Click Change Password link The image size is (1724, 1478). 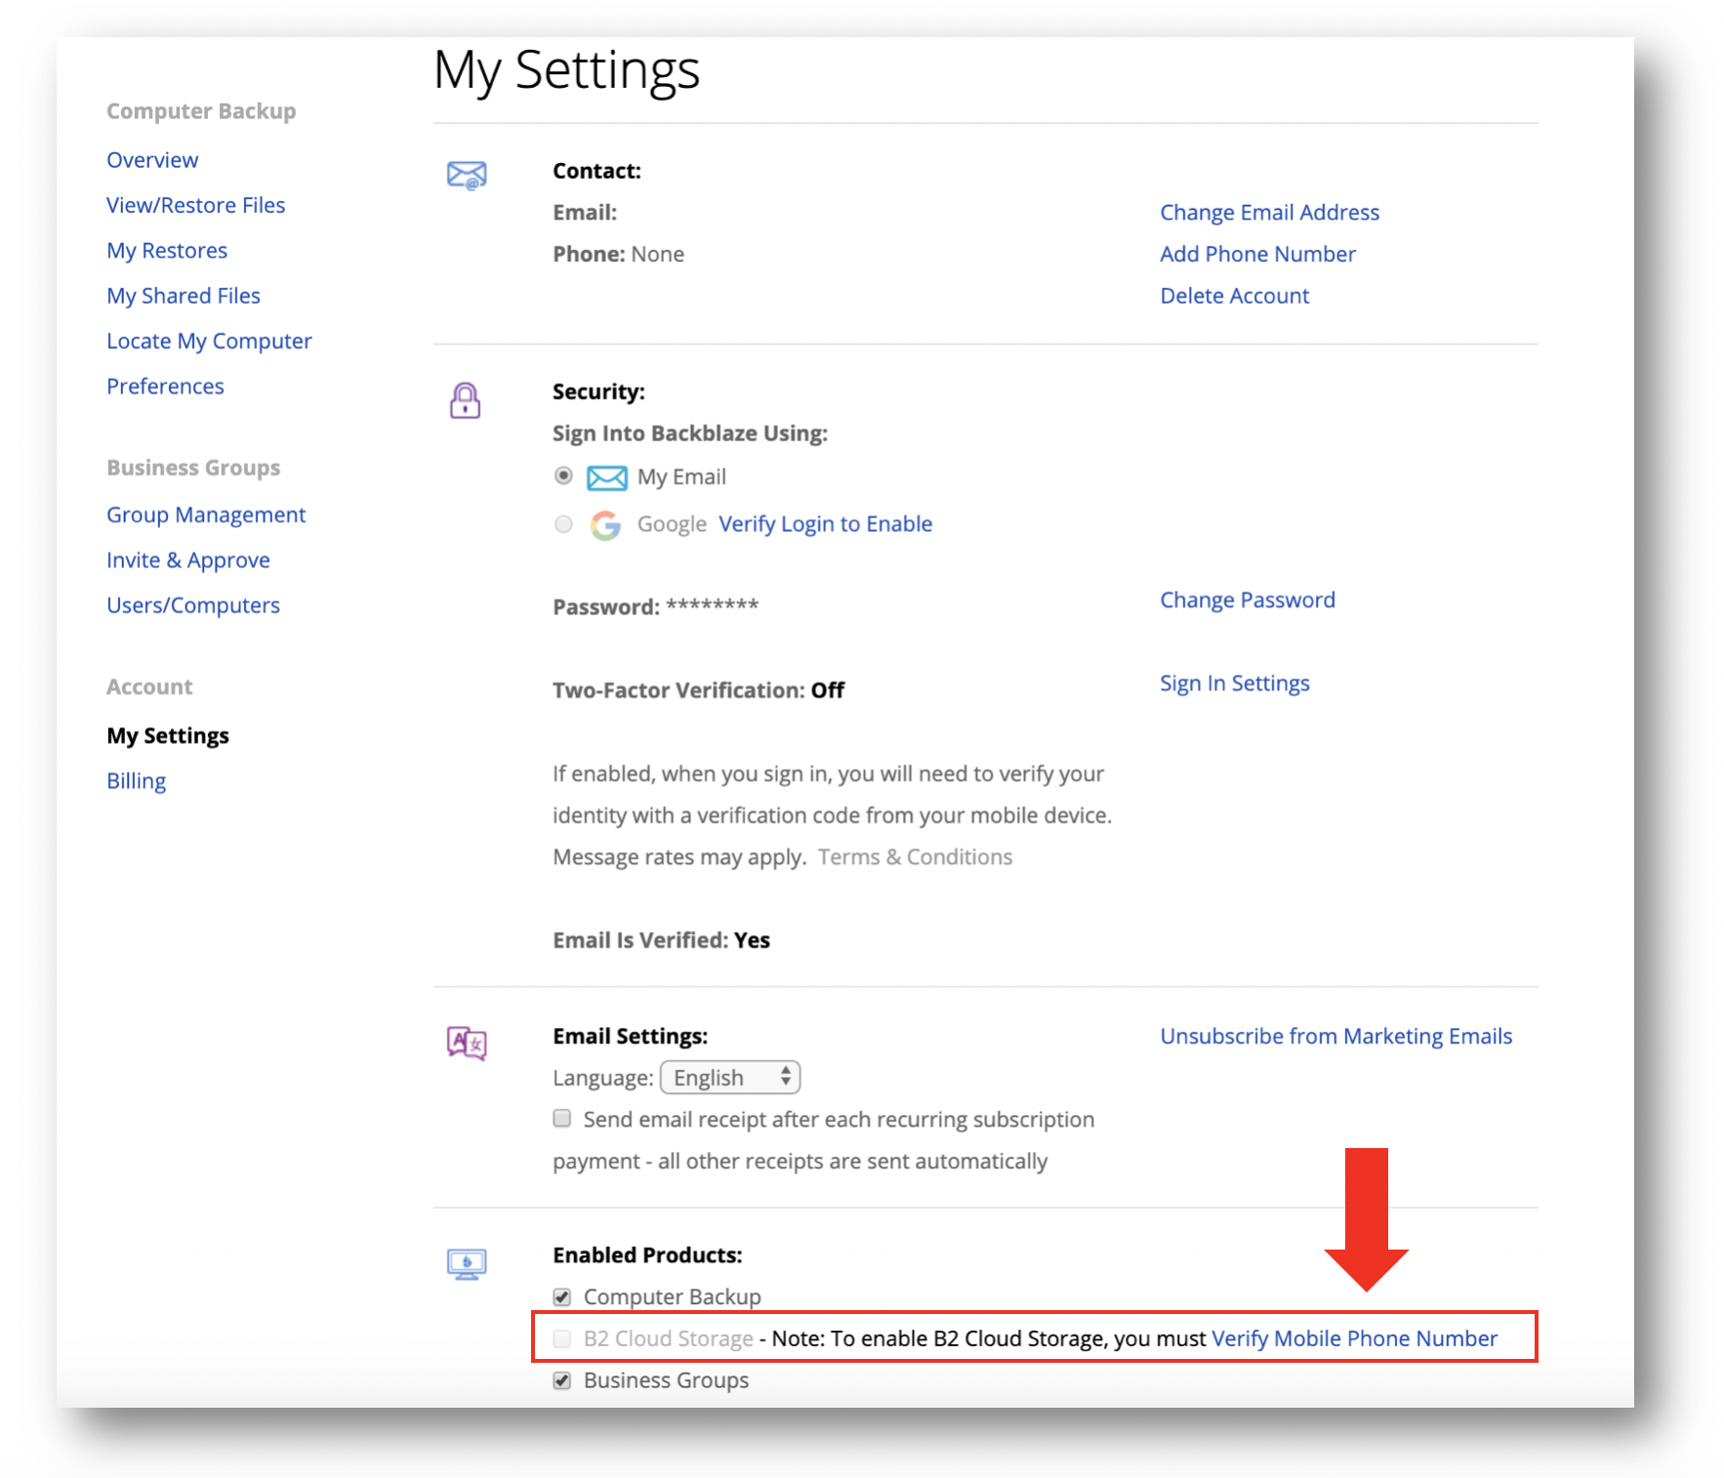tap(1247, 600)
